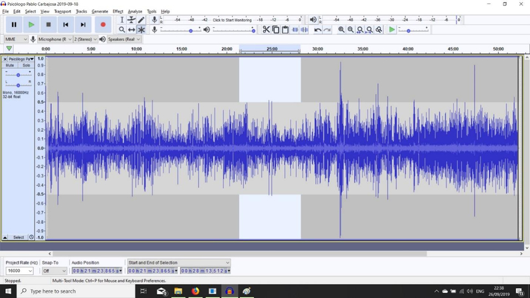Zoom in using the toolbar magnifier
This screenshot has width=530, height=298.
[341, 30]
